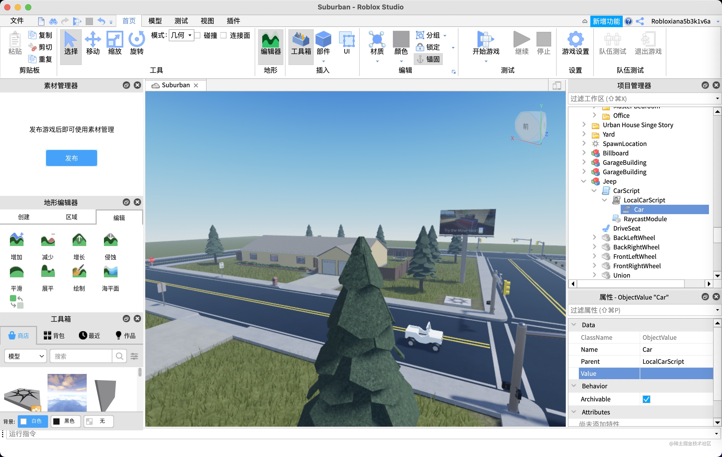The width and height of the screenshot is (722, 457).
Task: Expand the Billboard model node
Action: pos(584,153)
